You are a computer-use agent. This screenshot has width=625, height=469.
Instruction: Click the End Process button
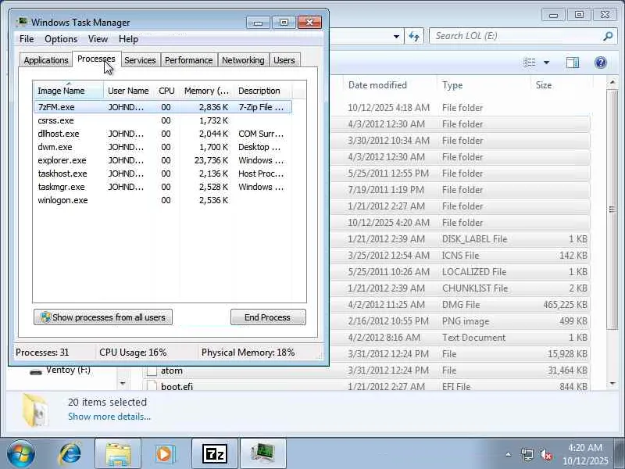pos(268,317)
